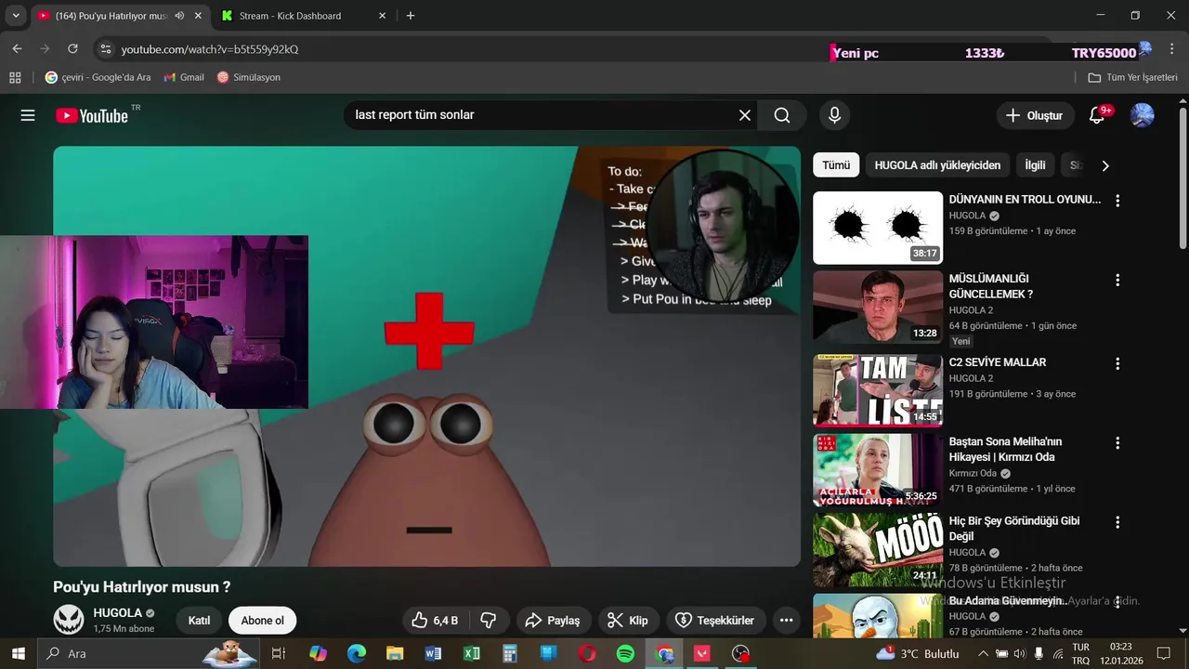Open Task View on taskbar
Screen dimensions: 1189x669
278,653
